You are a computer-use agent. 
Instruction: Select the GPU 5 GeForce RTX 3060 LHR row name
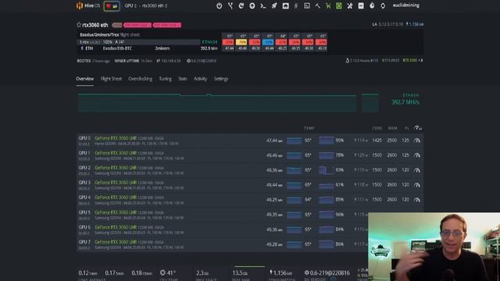(116, 212)
